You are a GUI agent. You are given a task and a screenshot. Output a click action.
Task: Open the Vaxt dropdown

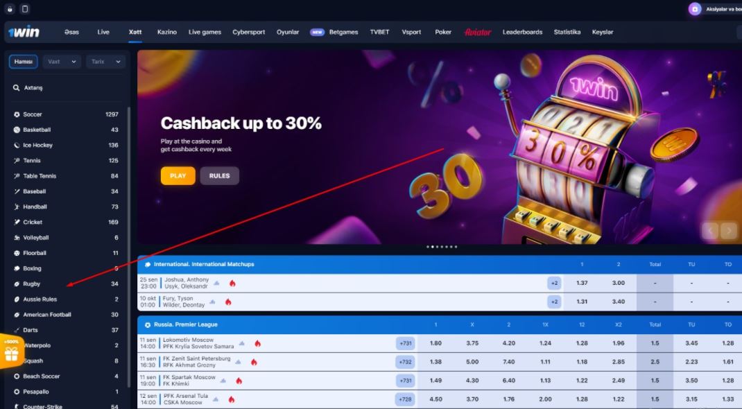coord(62,62)
